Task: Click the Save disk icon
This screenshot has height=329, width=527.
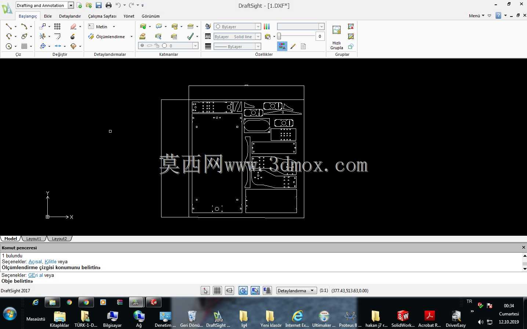Action: click(98, 5)
